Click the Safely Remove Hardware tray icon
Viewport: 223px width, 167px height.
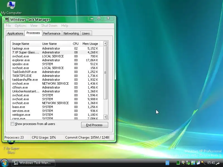[188, 163]
